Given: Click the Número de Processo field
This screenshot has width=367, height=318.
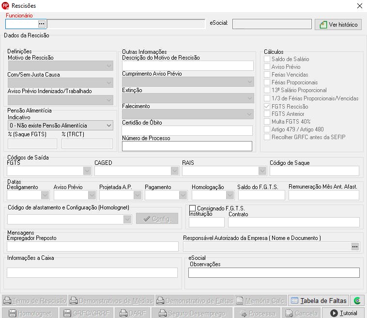Looking at the screenshot, I should 187,146.
